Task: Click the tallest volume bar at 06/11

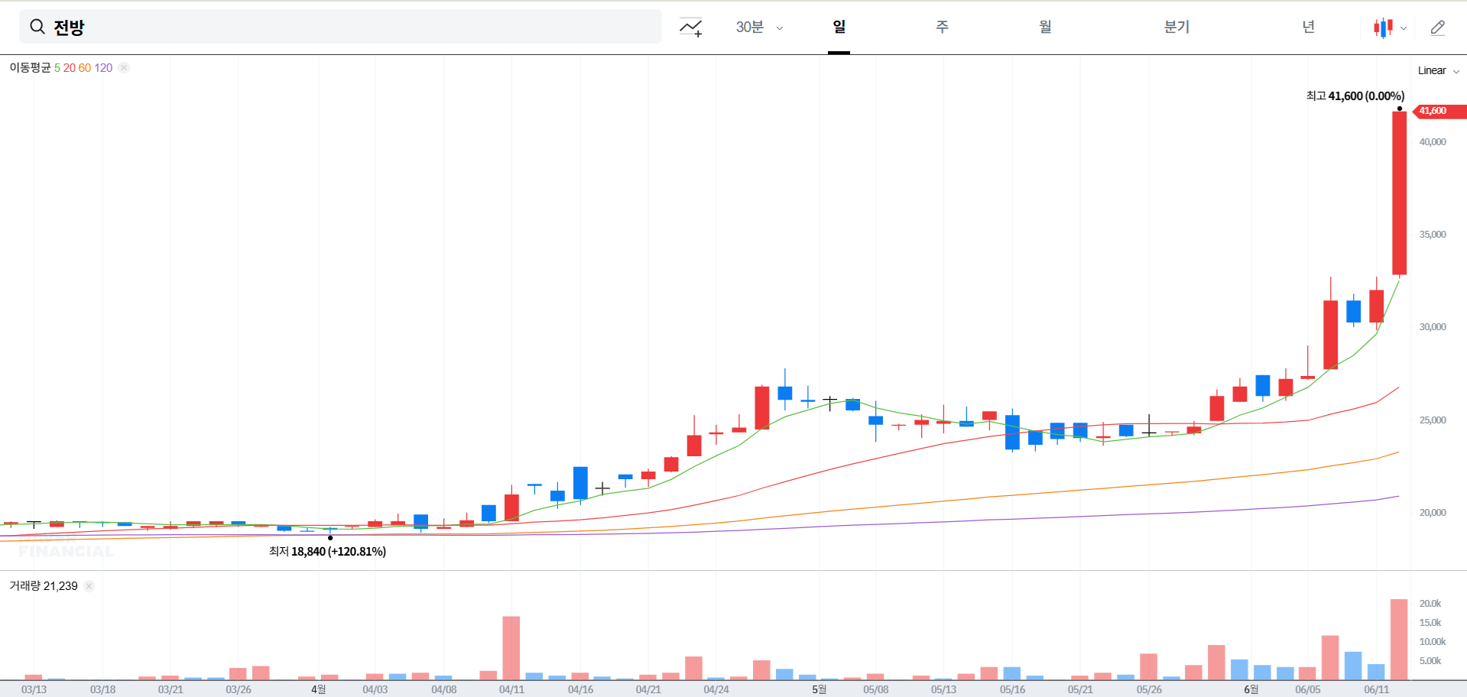Action: pos(1399,640)
